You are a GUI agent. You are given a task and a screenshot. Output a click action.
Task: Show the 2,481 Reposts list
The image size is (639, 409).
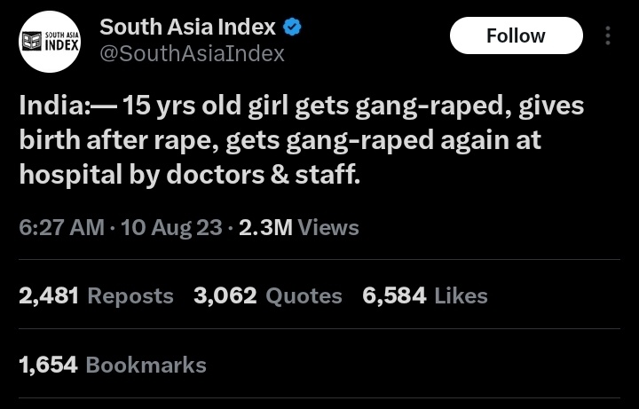point(96,296)
